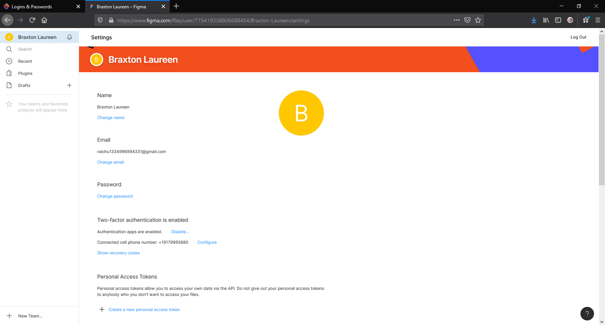The image size is (605, 325).
Task: Bookmark this page with star icon
Action: [x=478, y=20]
